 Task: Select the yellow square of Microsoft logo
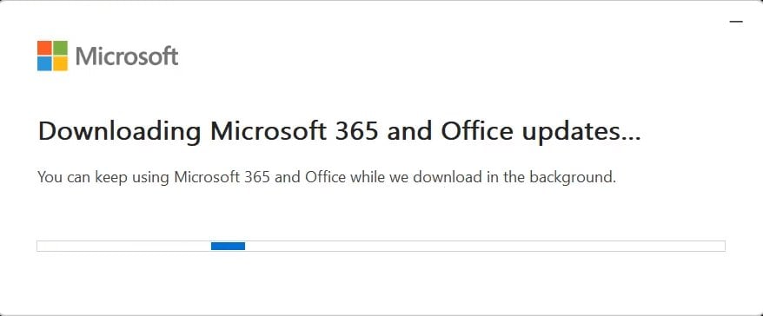point(60,63)
